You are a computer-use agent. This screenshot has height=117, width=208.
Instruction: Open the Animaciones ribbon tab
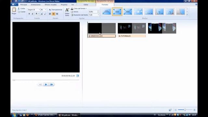pos(36,5)
